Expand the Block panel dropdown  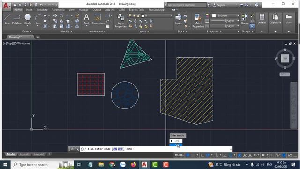point(182,31)
